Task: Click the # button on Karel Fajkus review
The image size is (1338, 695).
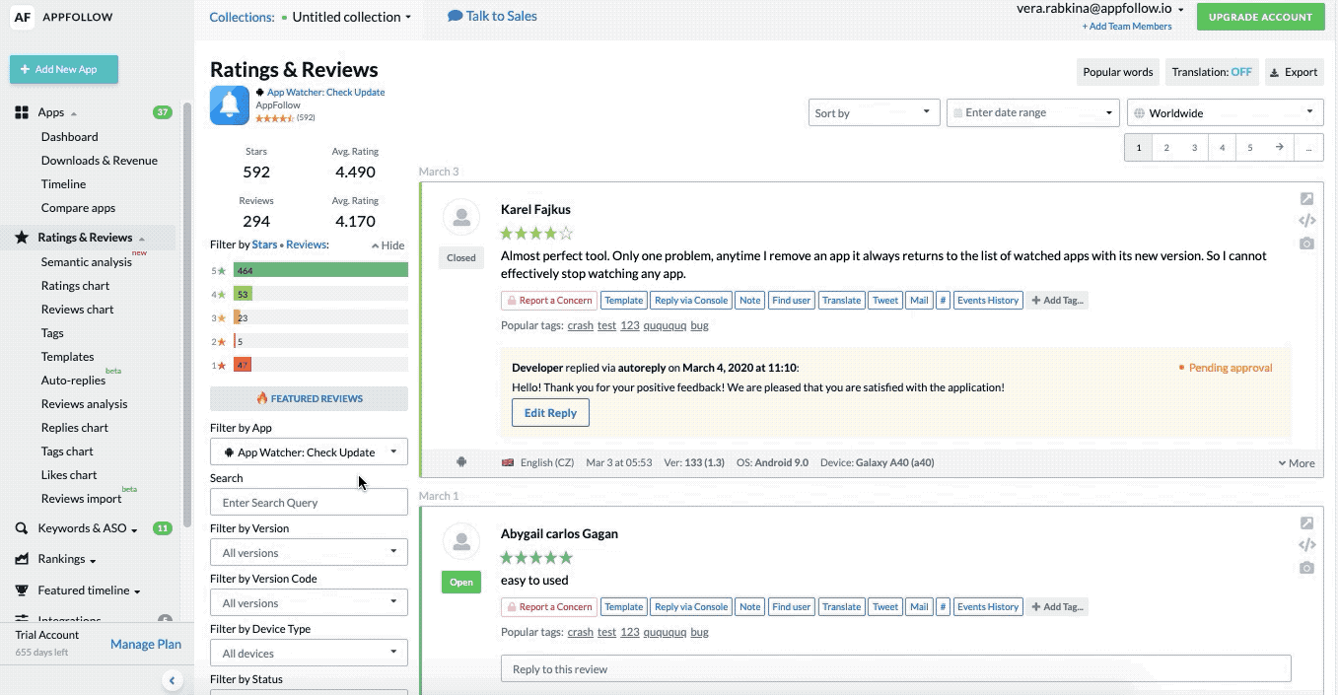Action: (943, 300)
